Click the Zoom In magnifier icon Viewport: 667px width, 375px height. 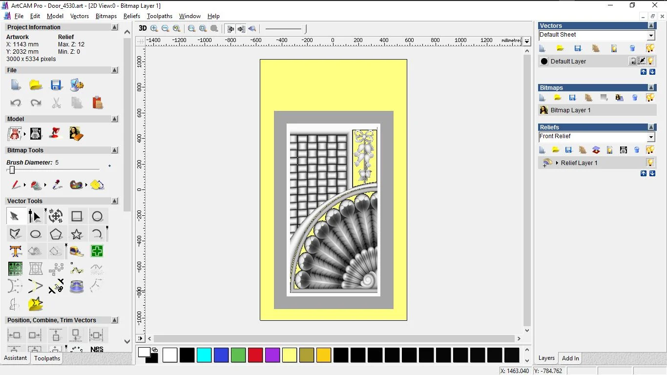tap(154, 29)
